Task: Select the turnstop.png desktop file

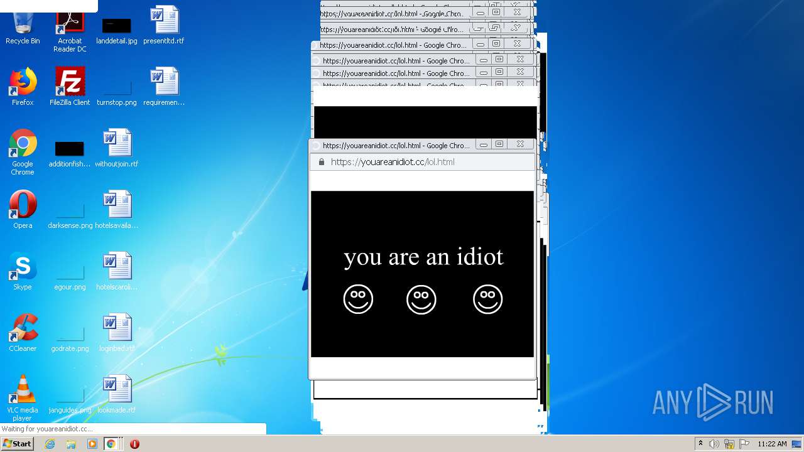Action: coord(117,92)
